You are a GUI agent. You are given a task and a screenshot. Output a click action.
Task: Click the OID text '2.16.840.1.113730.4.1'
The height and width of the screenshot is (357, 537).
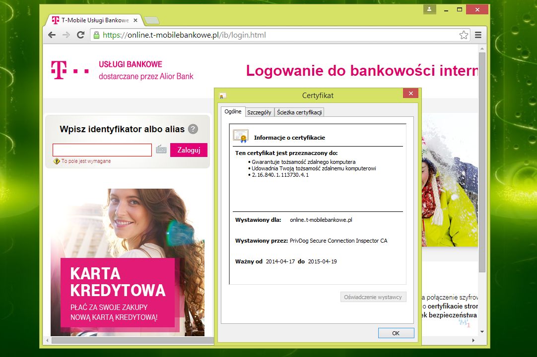point(280,175)
